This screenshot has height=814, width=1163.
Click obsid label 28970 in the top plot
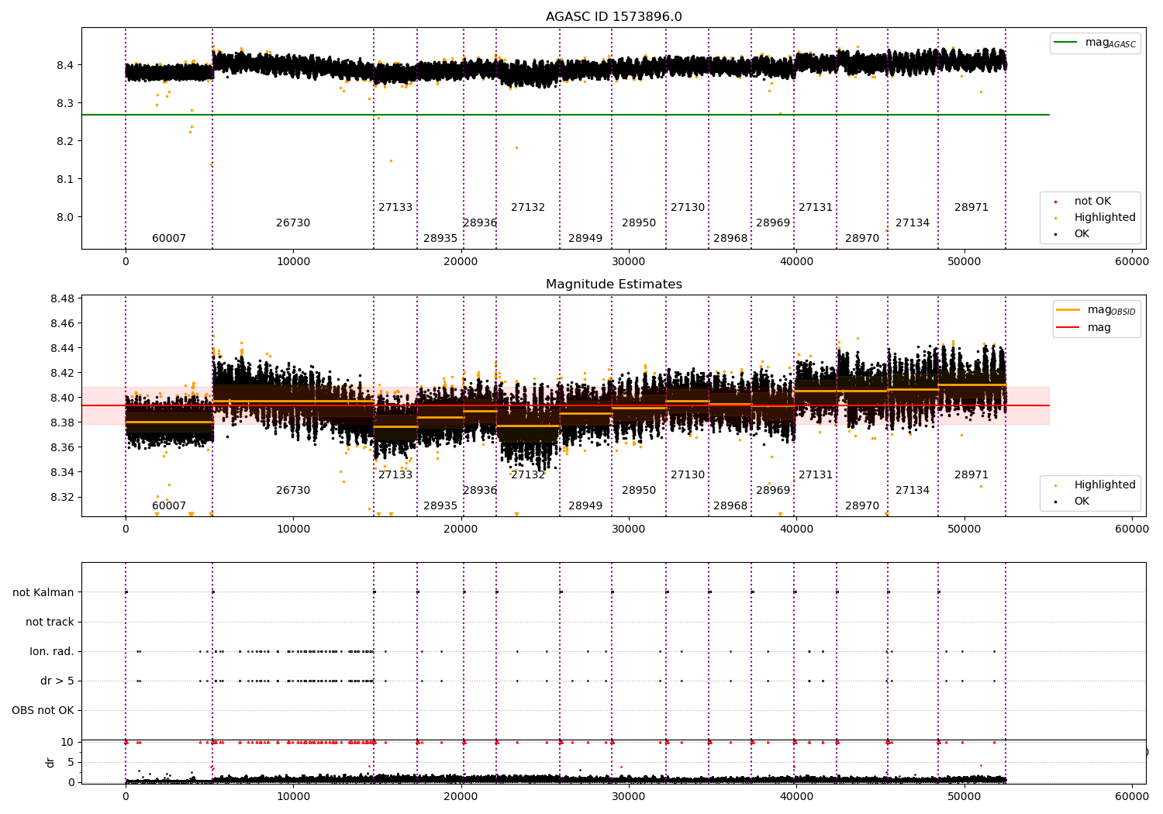tap(862, 239)
